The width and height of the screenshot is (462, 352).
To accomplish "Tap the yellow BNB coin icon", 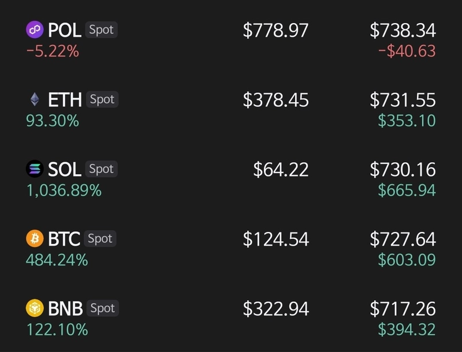I will 35,308.
